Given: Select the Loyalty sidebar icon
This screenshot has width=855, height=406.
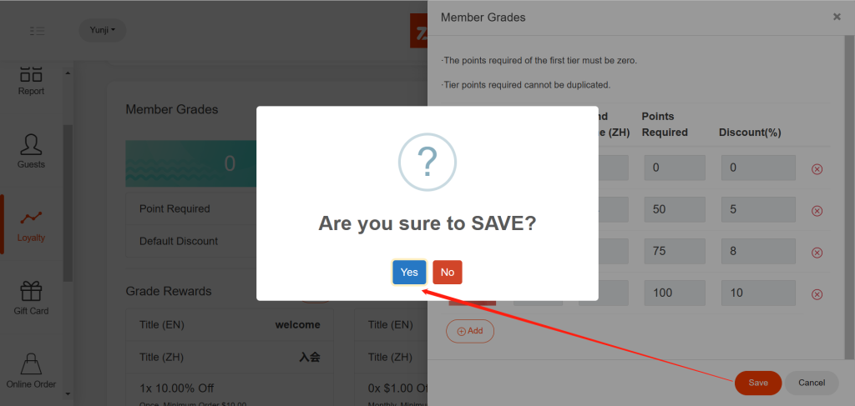Looking at the screenshot, I should (31, 226).
